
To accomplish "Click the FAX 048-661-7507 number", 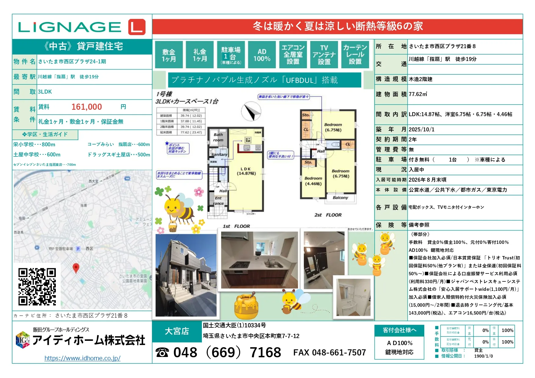I will point(329,353).
